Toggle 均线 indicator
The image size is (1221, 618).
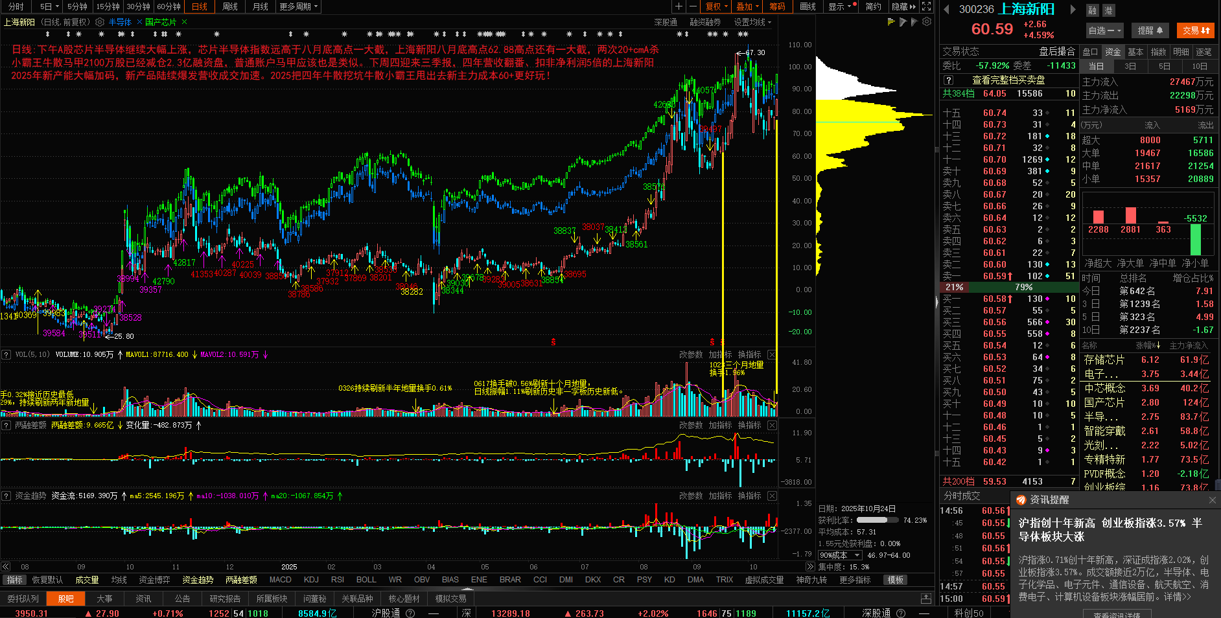pos(119,580)
